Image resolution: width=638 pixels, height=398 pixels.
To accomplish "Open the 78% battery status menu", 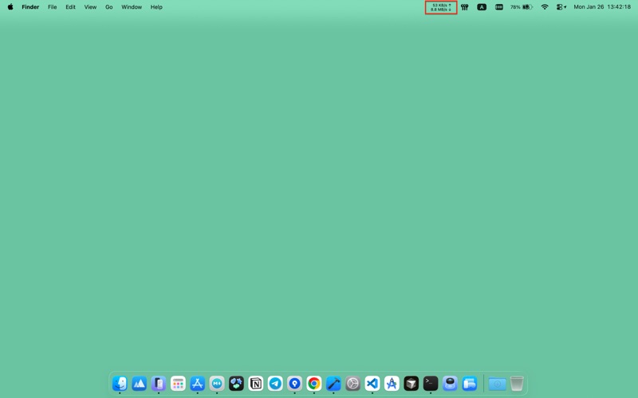I will (x=522, y=7).
